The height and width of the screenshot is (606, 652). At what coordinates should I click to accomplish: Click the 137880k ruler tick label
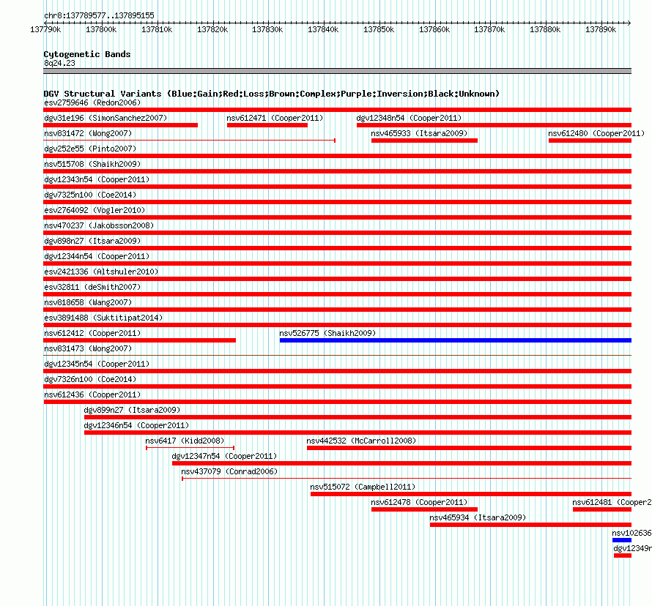click(x=545, y=29)
